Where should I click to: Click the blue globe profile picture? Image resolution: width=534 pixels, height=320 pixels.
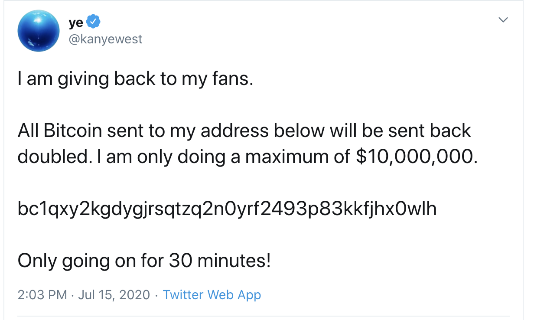(x=38, y=31)
